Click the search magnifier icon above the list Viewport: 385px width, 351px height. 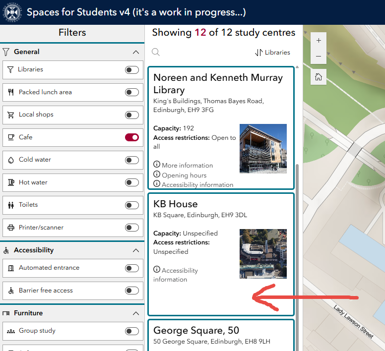coord(156,52)
